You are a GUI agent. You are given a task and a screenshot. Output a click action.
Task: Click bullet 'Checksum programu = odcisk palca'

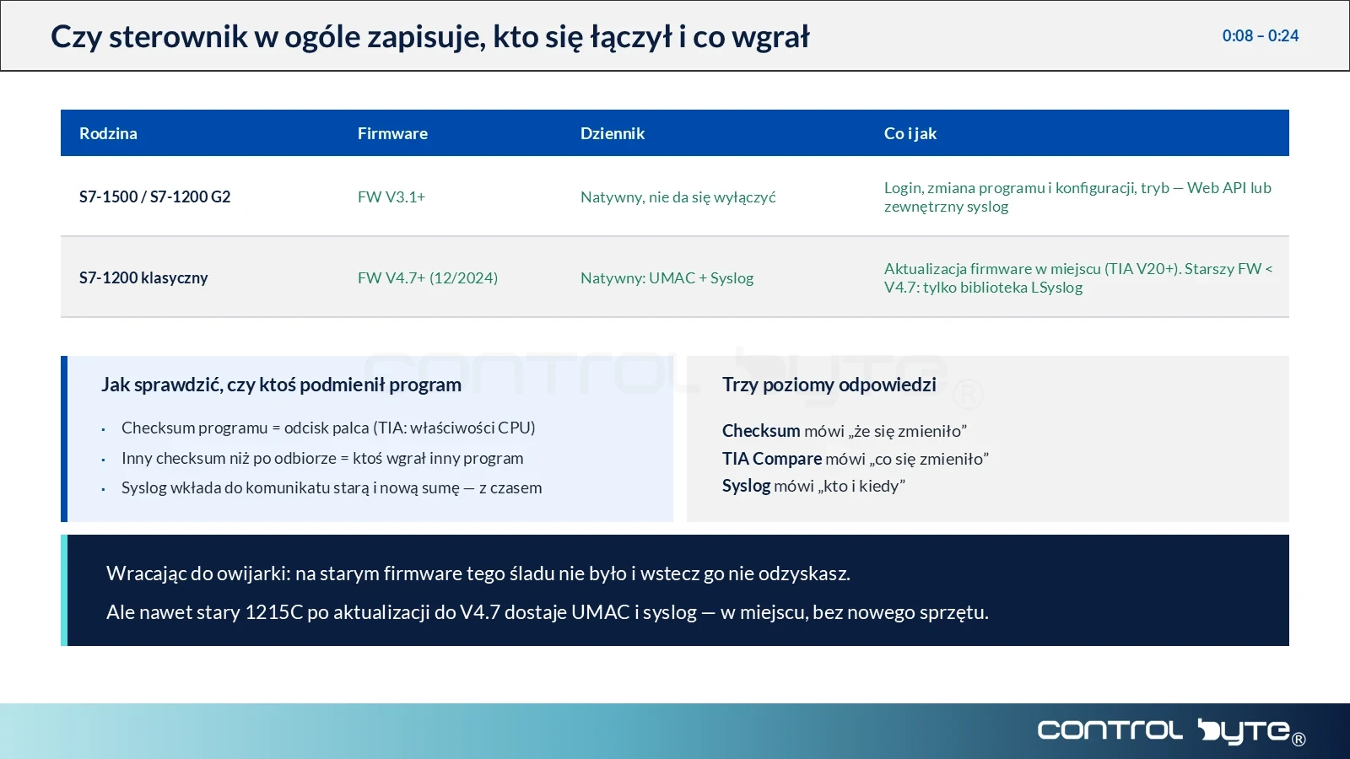point(328,428)
